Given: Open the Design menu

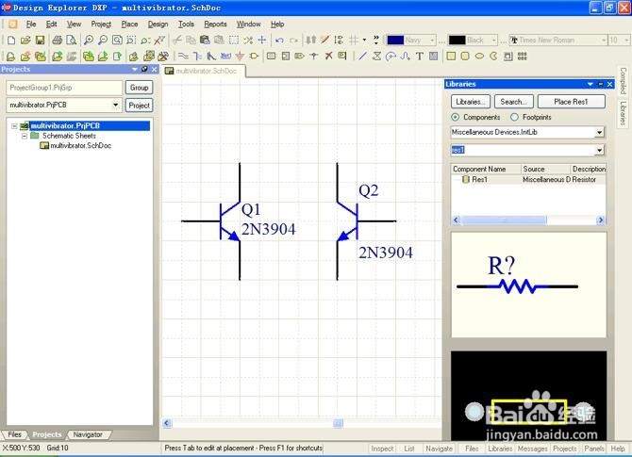Looking at the screenshot, I should [x=158, y=24].
